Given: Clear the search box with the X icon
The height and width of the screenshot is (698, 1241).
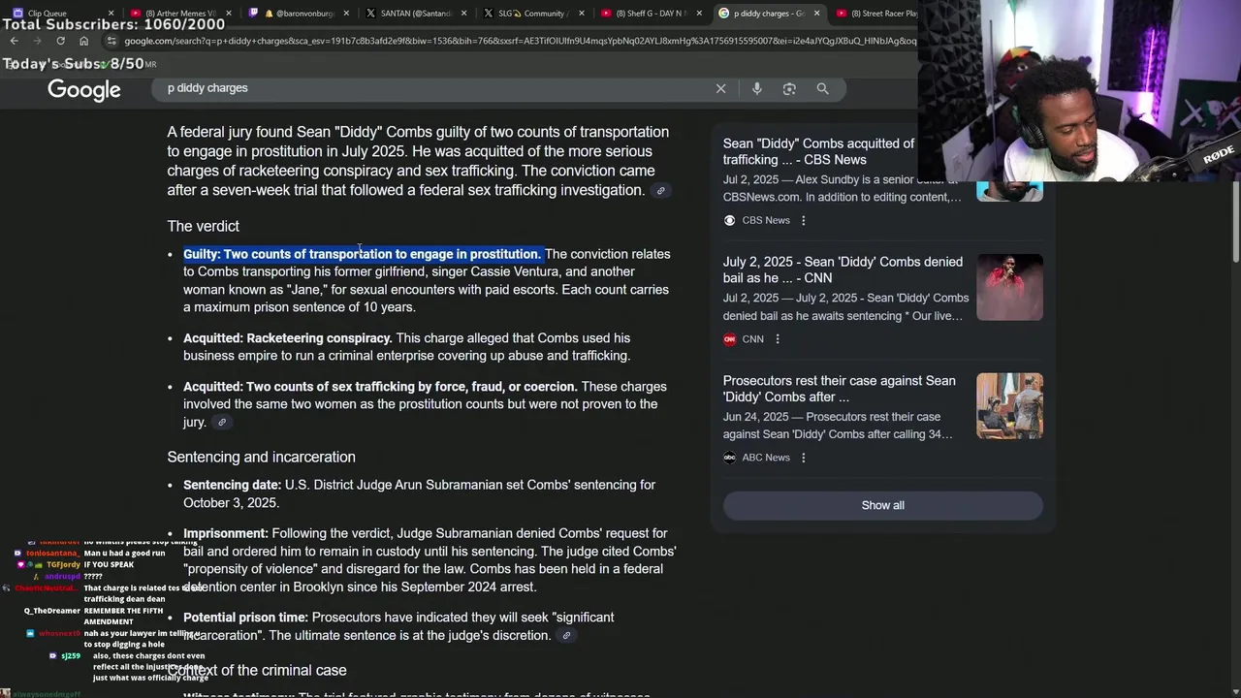Looking at the screenshot, I should click(720, 88).
